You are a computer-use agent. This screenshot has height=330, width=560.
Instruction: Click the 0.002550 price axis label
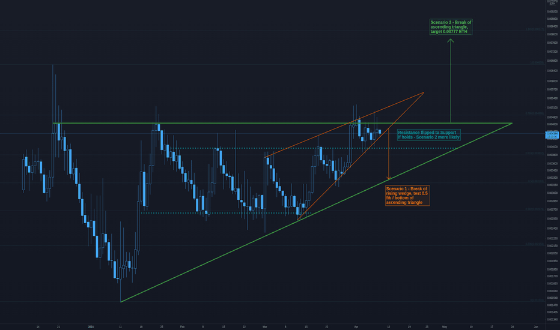(x=552, y=218)
